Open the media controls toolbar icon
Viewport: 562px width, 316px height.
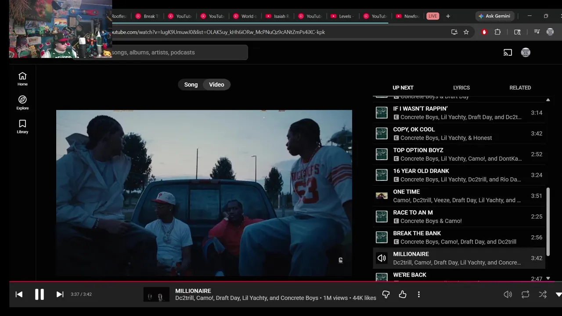coord(537,32)
